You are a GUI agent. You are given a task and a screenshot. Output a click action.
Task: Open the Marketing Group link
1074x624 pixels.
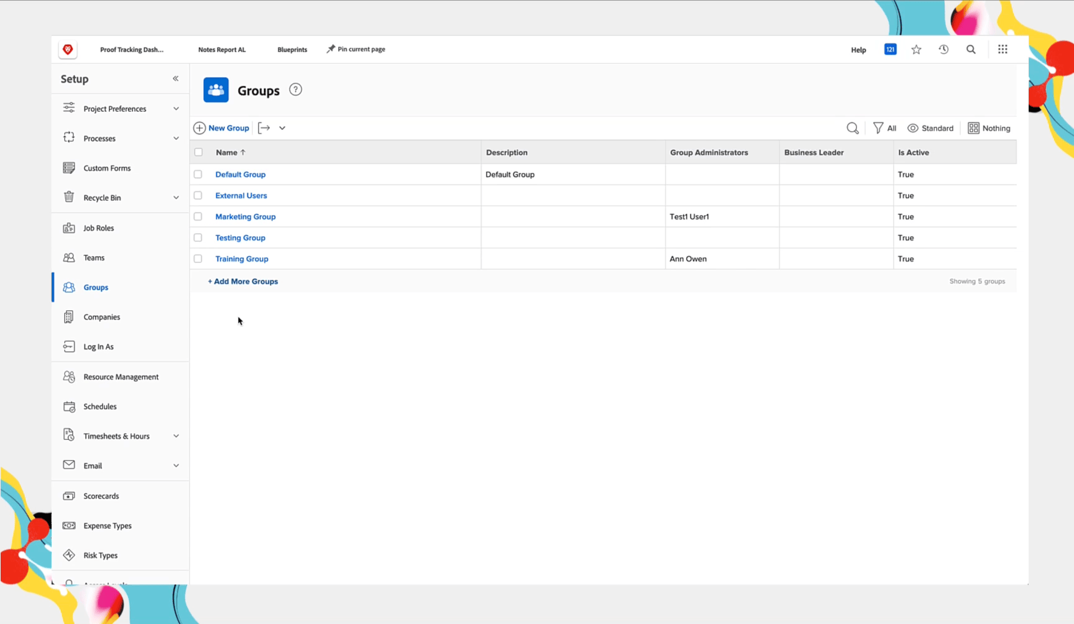coord(246,217)
